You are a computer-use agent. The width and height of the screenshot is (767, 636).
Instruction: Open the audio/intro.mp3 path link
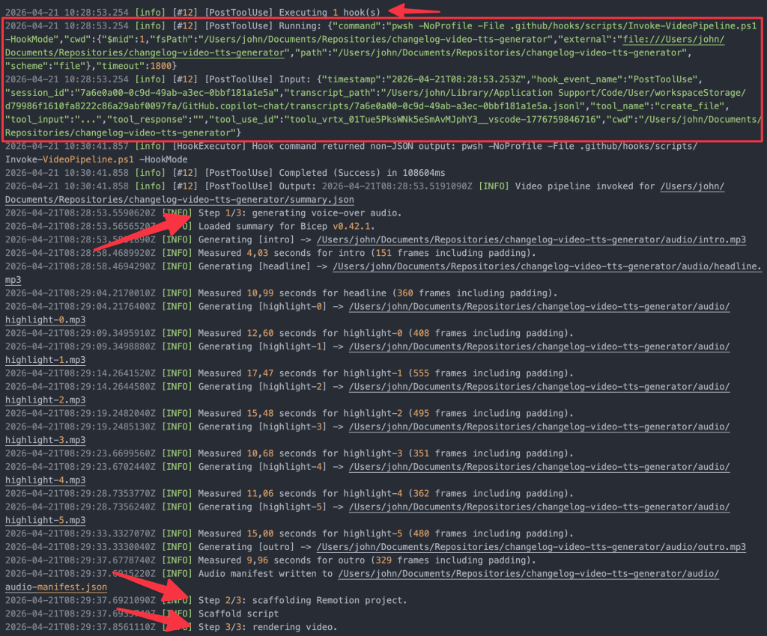tap(531, 239)
